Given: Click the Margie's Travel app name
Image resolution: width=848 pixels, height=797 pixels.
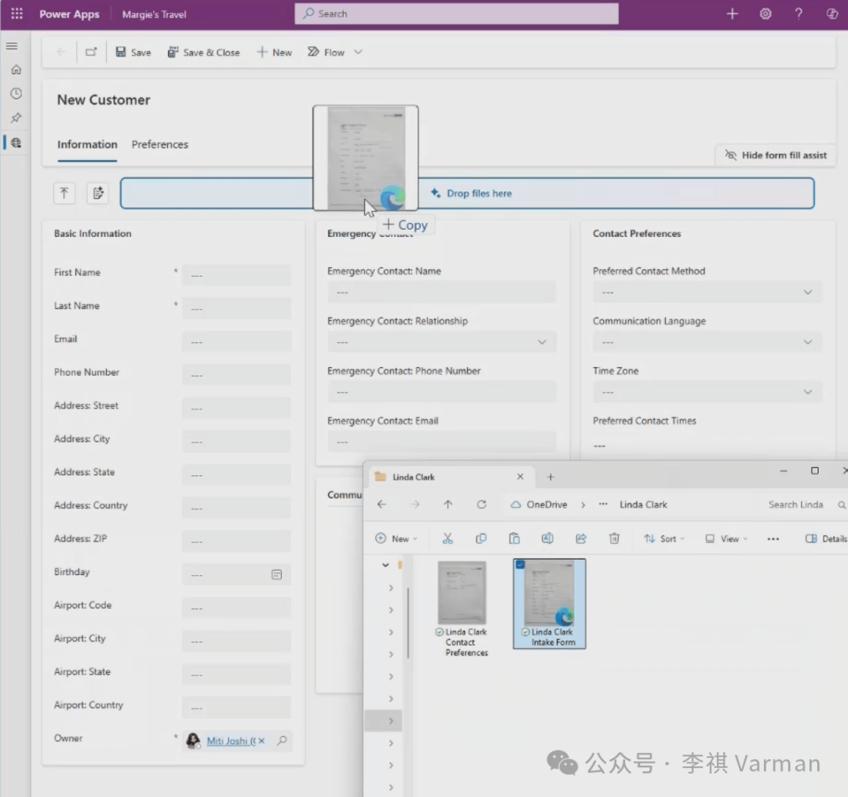Looking at the screenshot, I should (x=154, y=15).
